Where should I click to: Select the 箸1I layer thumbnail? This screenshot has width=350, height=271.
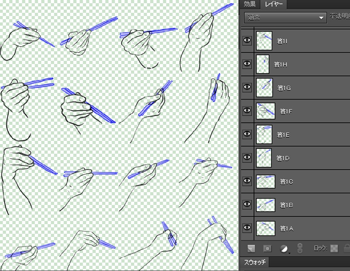[264, 41]
